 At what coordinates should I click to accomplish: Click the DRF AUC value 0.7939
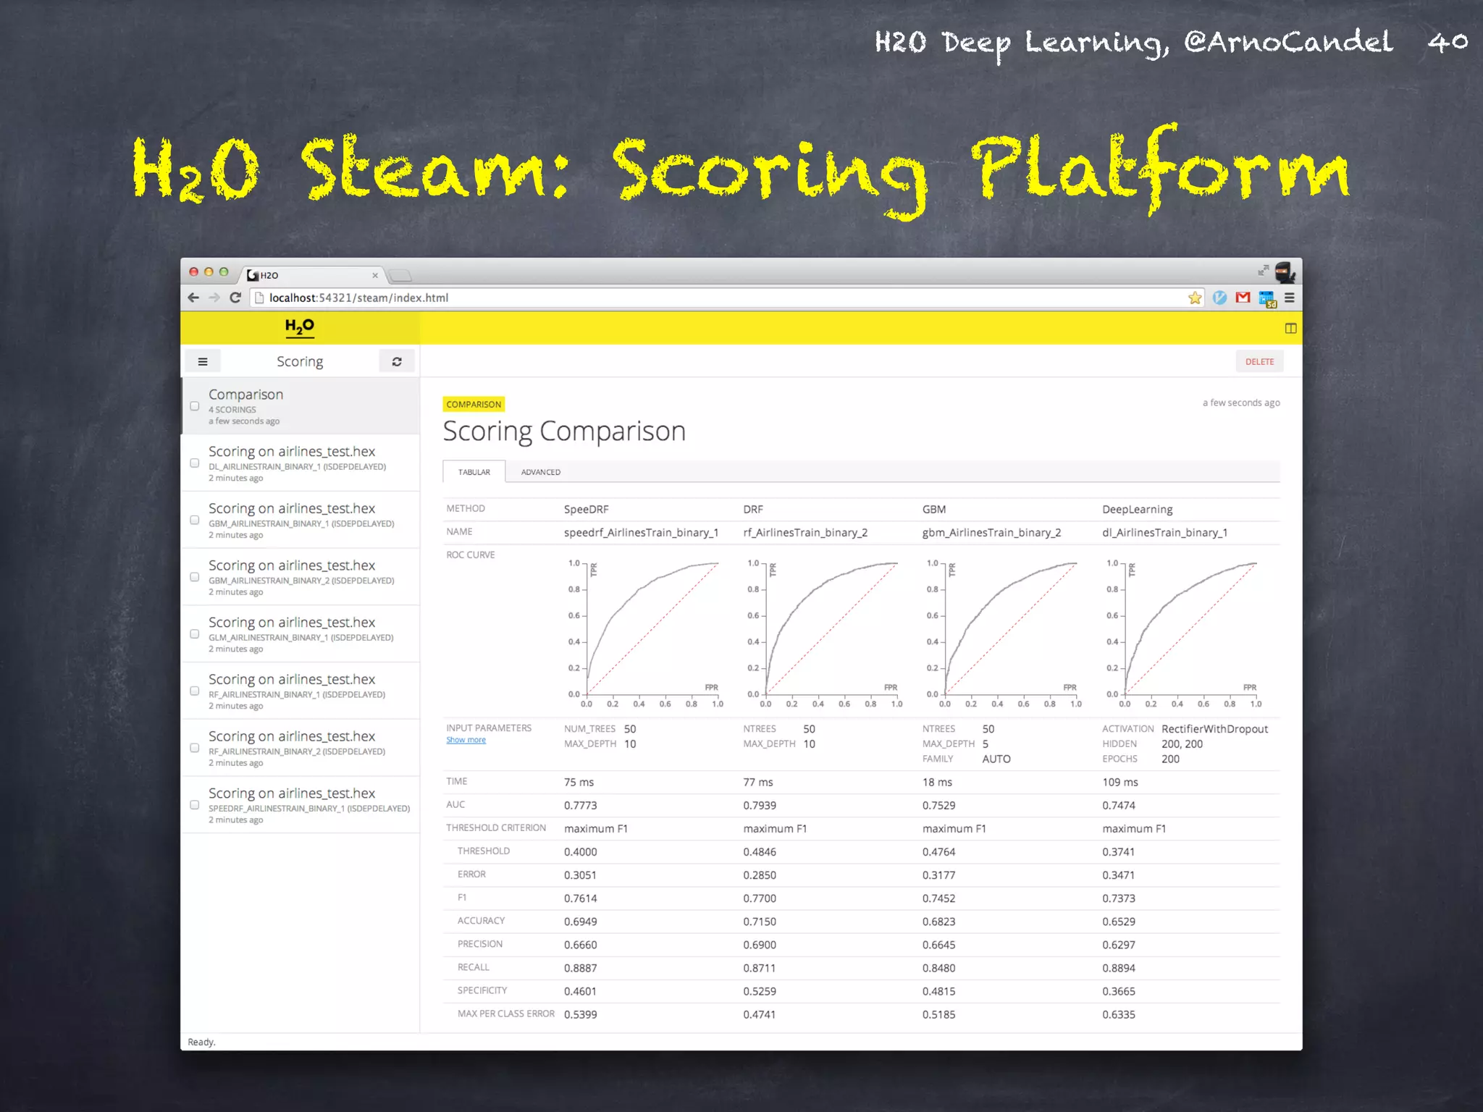coord(760,805)
